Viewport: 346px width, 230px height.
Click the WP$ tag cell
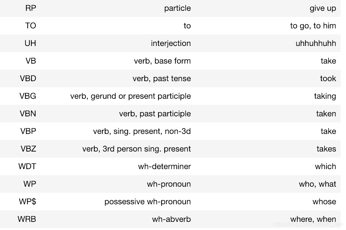point(28,202)
